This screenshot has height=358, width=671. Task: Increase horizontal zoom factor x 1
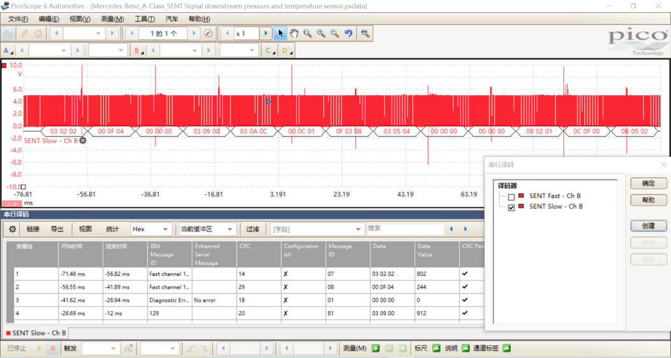(x=265, y=33)
